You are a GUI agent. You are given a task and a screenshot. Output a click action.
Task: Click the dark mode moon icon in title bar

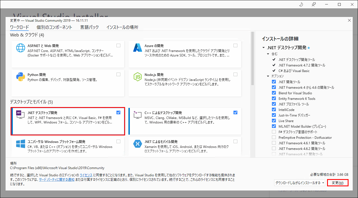[x=301, y=4]
